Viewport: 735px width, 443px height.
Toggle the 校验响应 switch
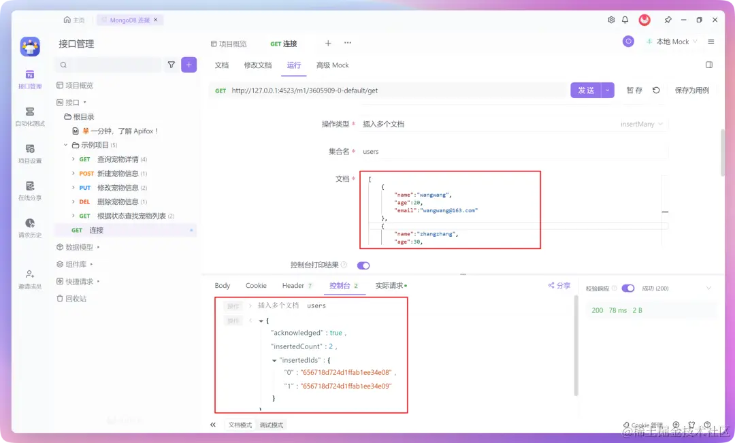tap(628, 288)
